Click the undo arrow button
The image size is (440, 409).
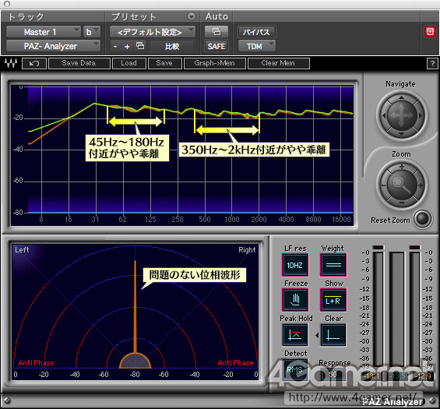pos(34,63)
